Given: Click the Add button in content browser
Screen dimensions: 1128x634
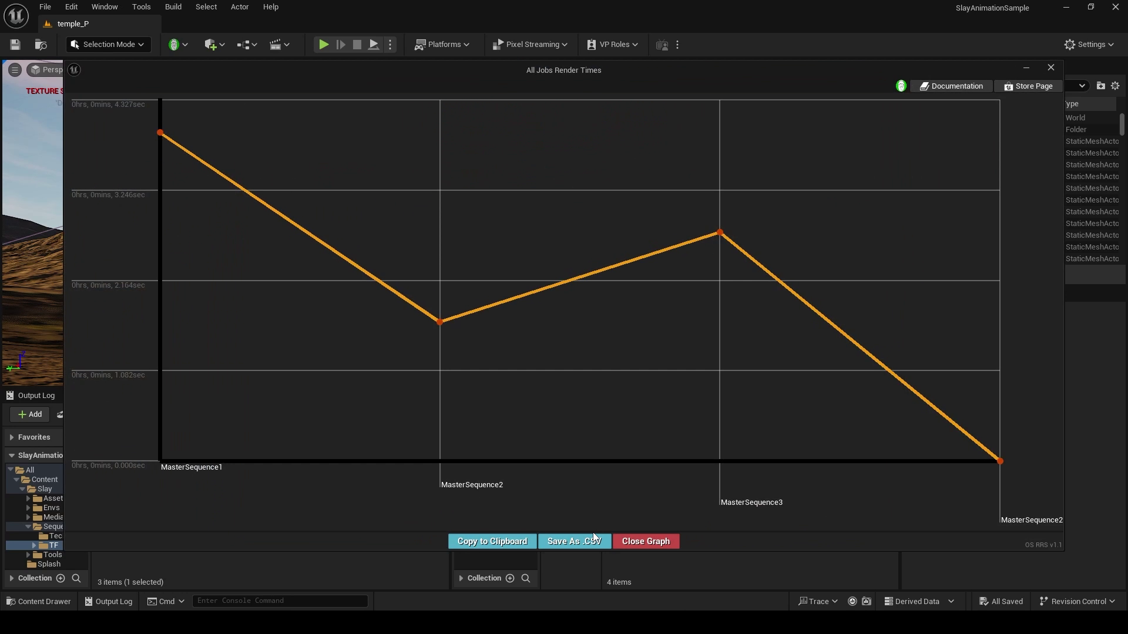Looking at the screenshot, I should click(x=29, y=414).
